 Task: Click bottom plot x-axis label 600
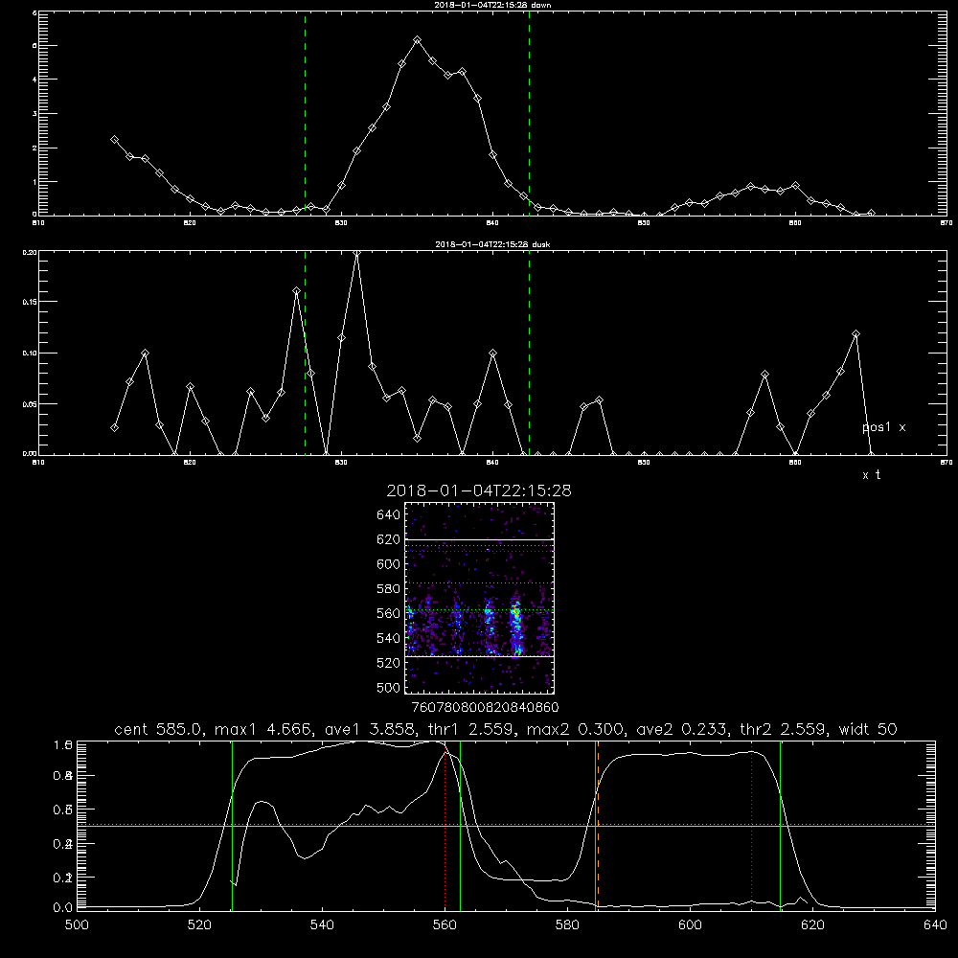tap(690, 925)
